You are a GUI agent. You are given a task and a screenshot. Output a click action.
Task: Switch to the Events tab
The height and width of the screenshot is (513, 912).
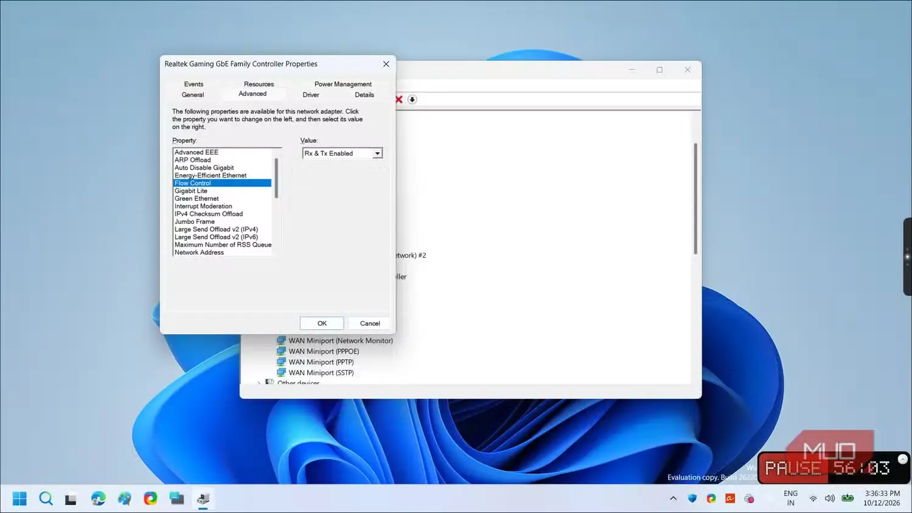tap(193, 84)
